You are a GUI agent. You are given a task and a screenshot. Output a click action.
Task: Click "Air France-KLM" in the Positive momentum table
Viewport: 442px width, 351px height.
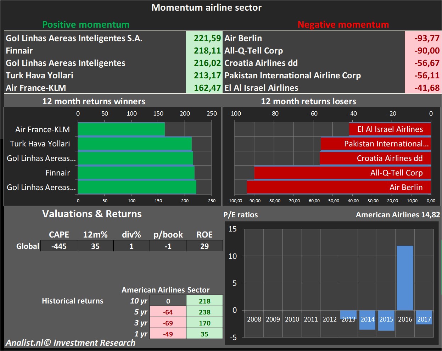tap(36, 88)
